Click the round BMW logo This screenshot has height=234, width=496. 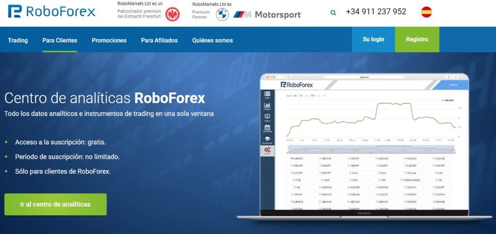point(222,15)
